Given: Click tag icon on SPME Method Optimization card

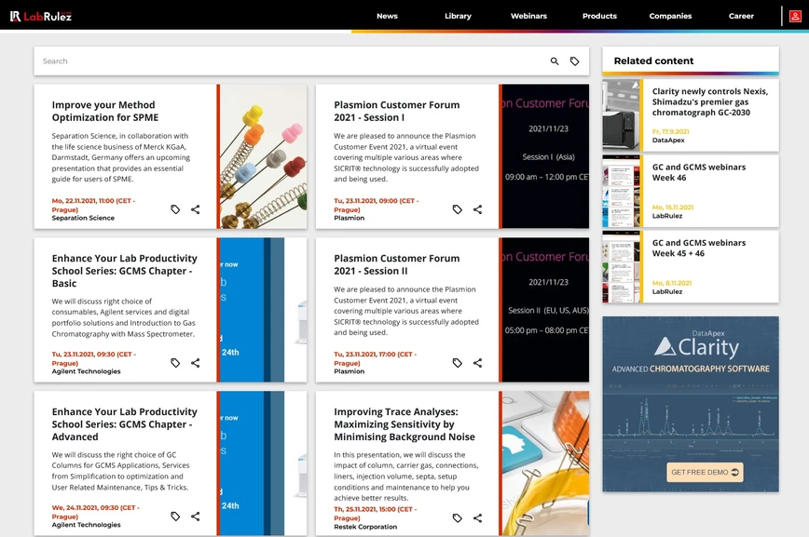Looking at the screenshot, I should (175, 209).
